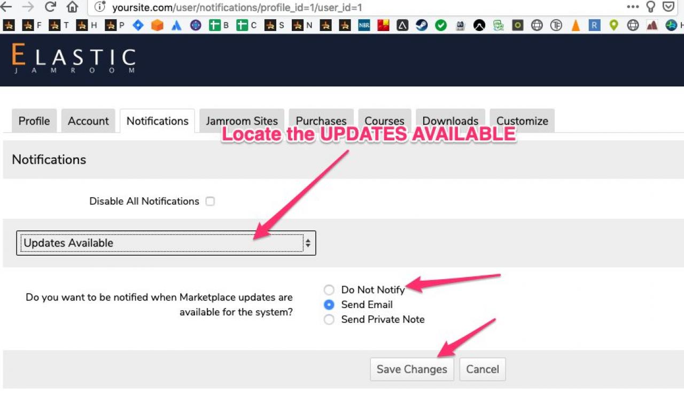
Task: Click the Elastic Jamroom logo
Action: click(73, 59)
